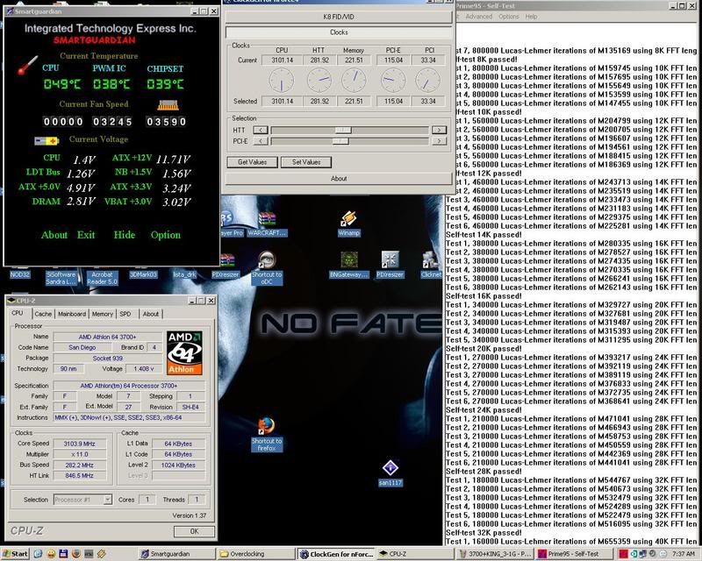
Task: Click the AMD Athlon 64 logo in CPU-Z
Action: (184, 352)
